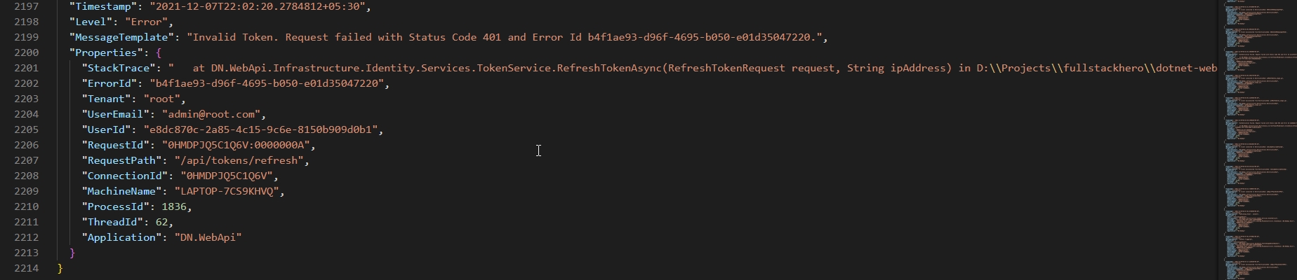This screenshot has height=280, width=1297.
Task: Click the admin@root.com email value
Action: 211,114
